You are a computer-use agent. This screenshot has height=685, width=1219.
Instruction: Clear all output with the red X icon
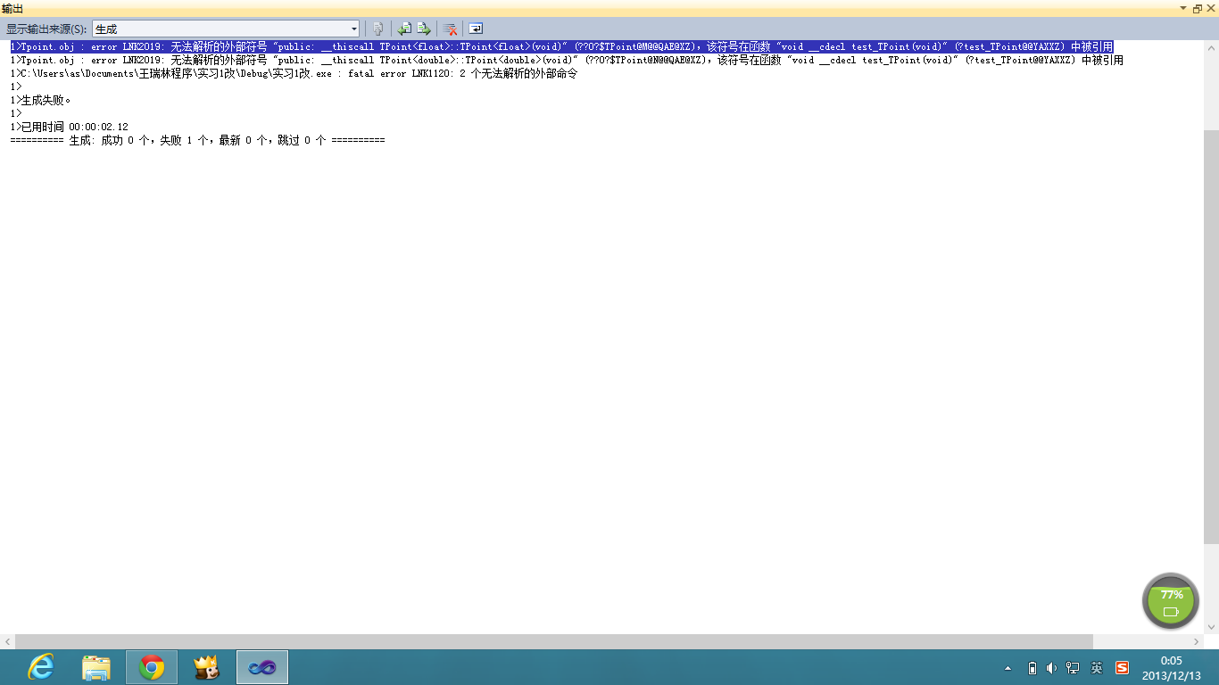point(451,29)
